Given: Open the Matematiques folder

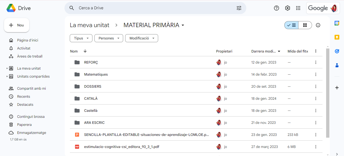Looking at the screenshot, I should tap(96, 74).
